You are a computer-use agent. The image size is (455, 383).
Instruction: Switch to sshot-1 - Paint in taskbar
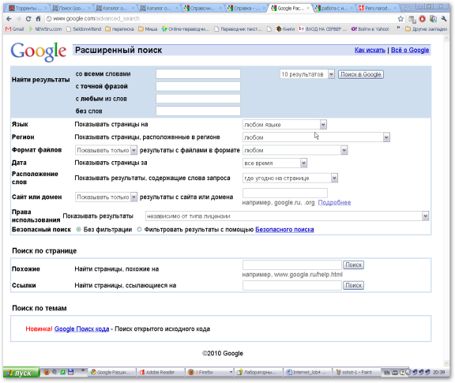click(356, 372)
